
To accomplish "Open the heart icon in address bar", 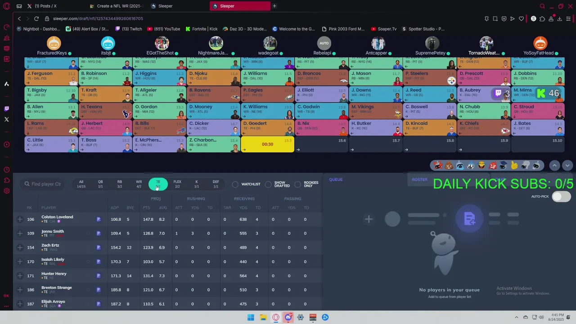I will (x=521, y=18).
